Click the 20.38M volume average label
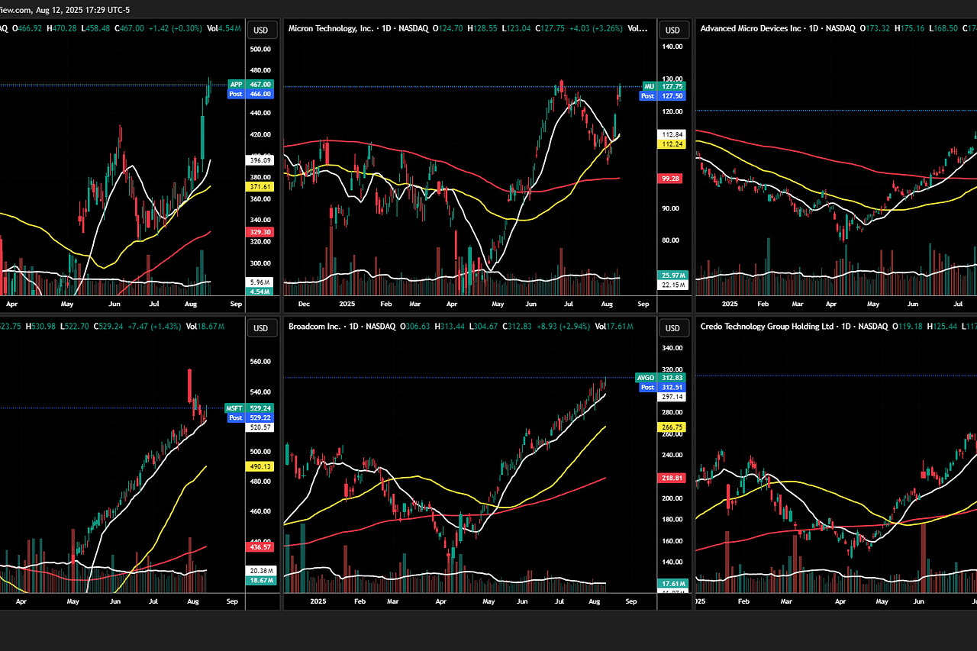The height and width of the screenshot is (651, 977). click(x=260, y=571)
